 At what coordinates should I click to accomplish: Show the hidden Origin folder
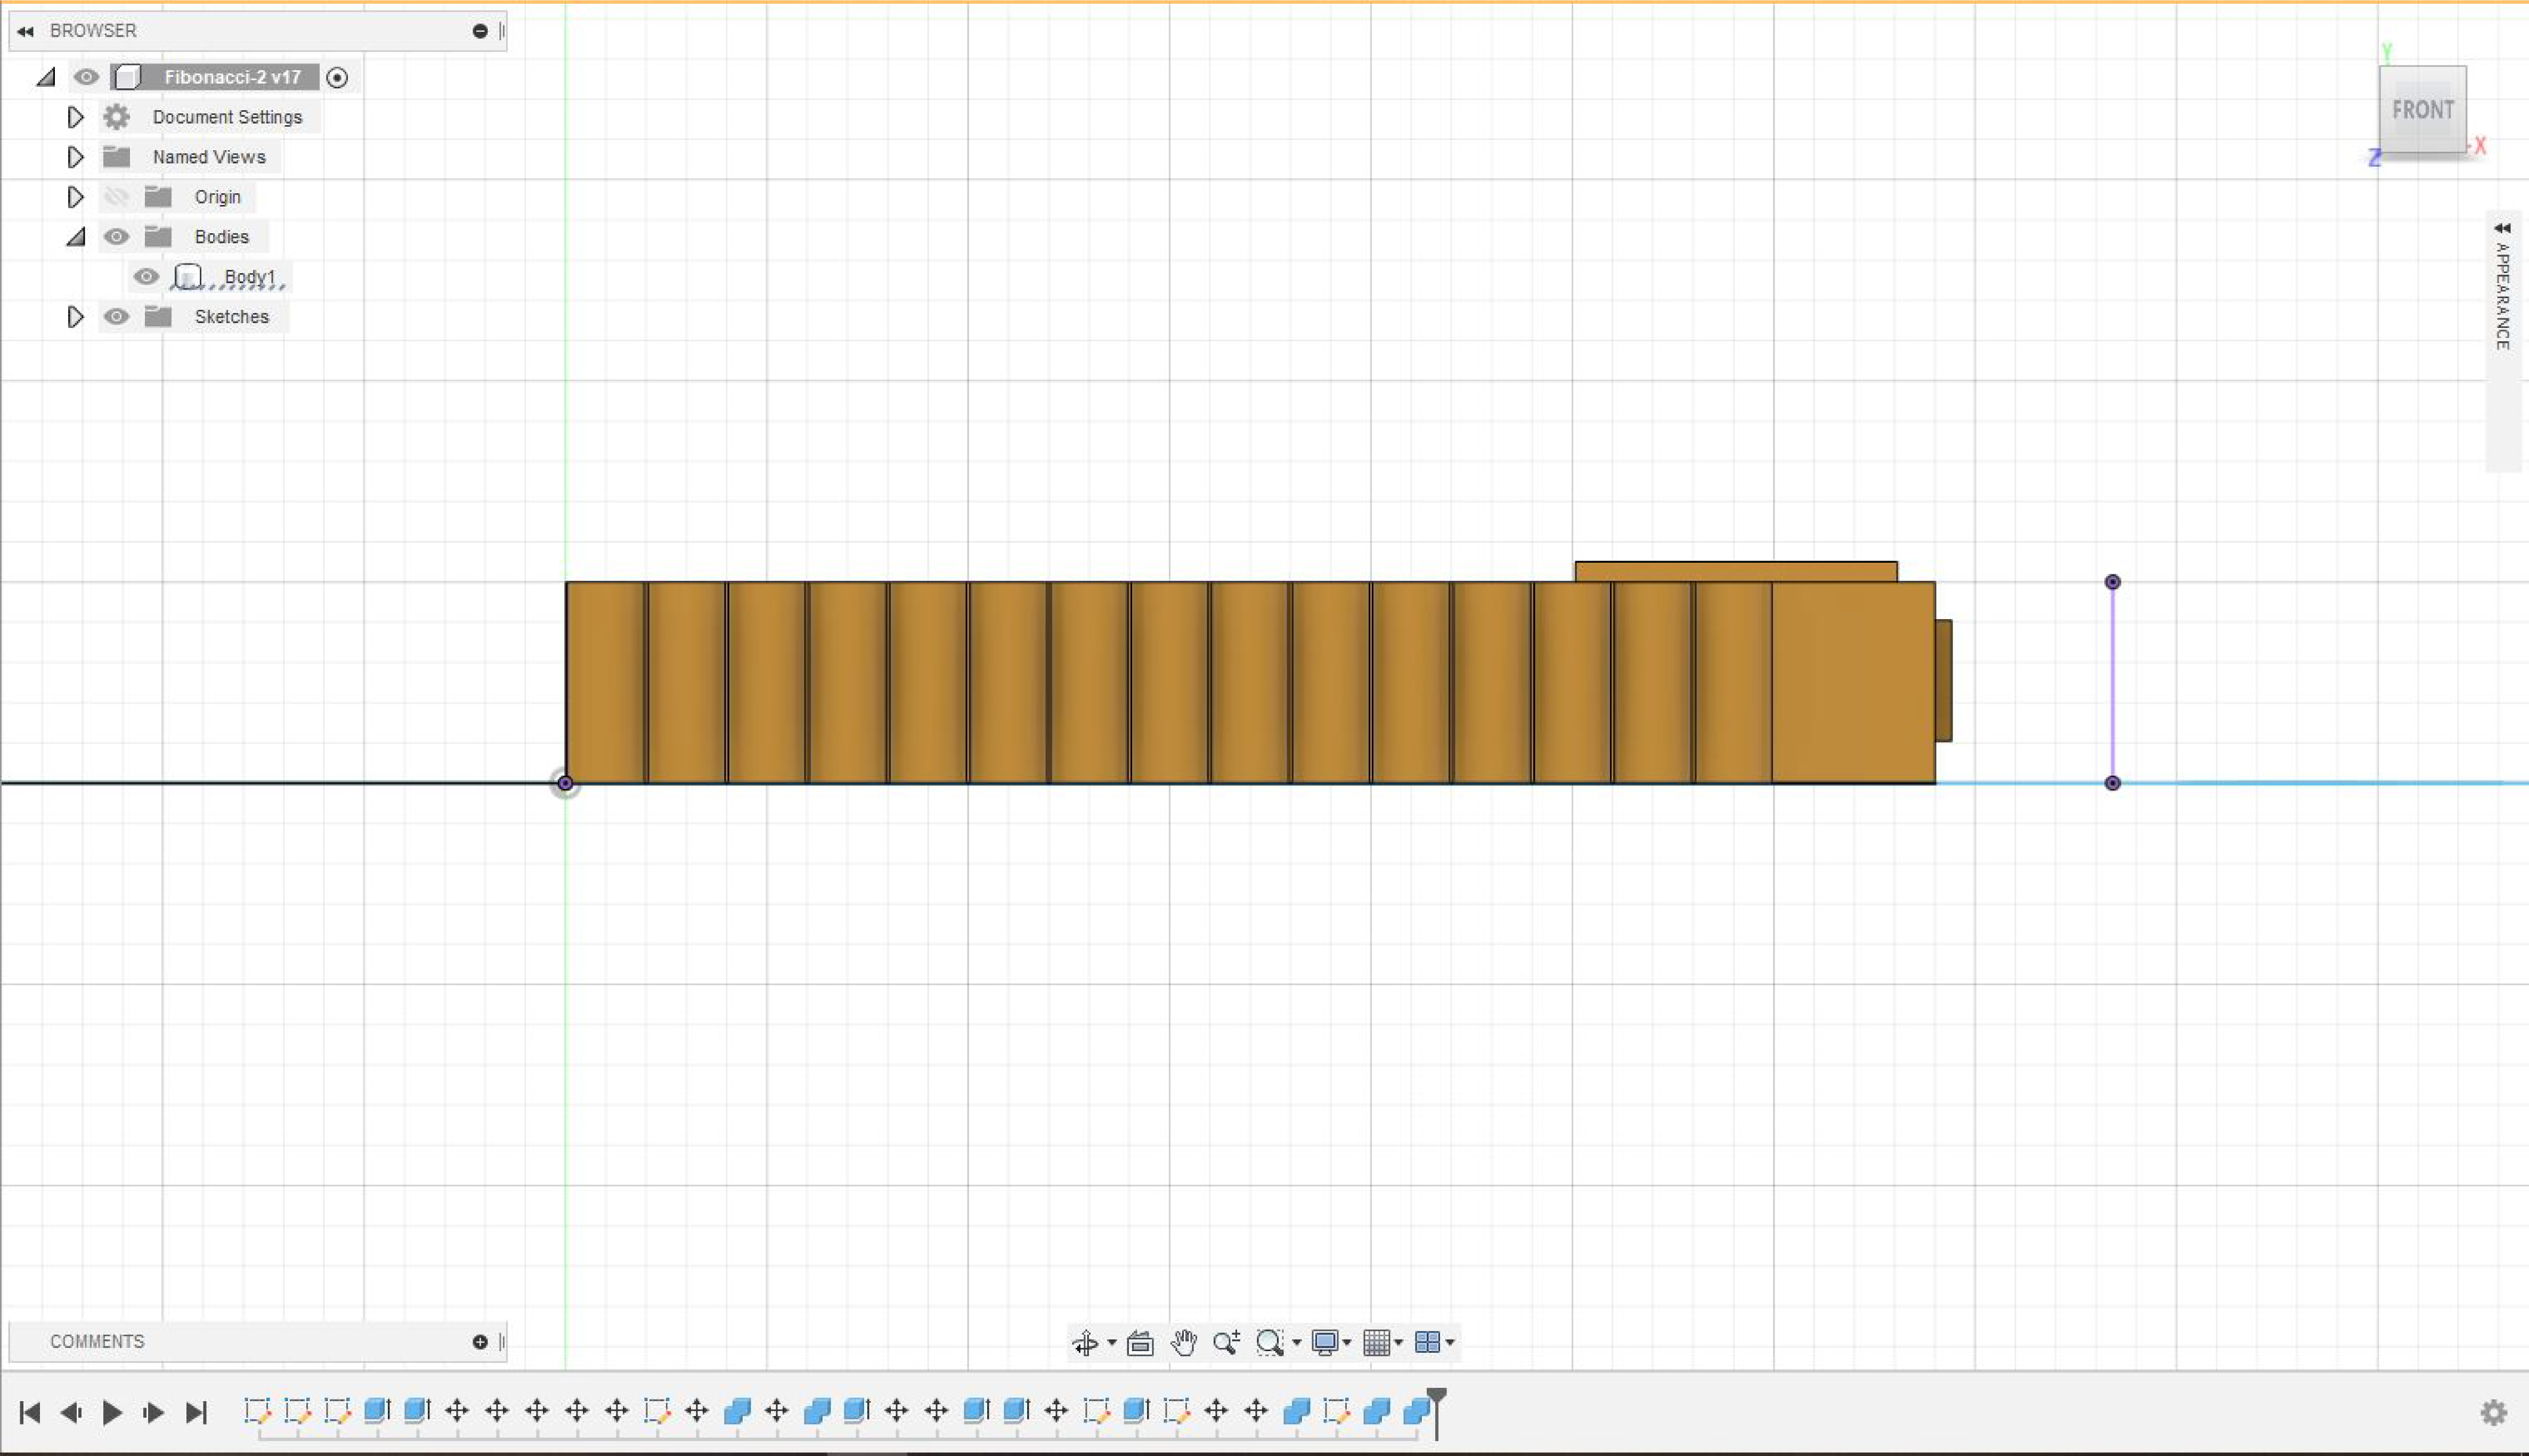click(x=116, y=197)
